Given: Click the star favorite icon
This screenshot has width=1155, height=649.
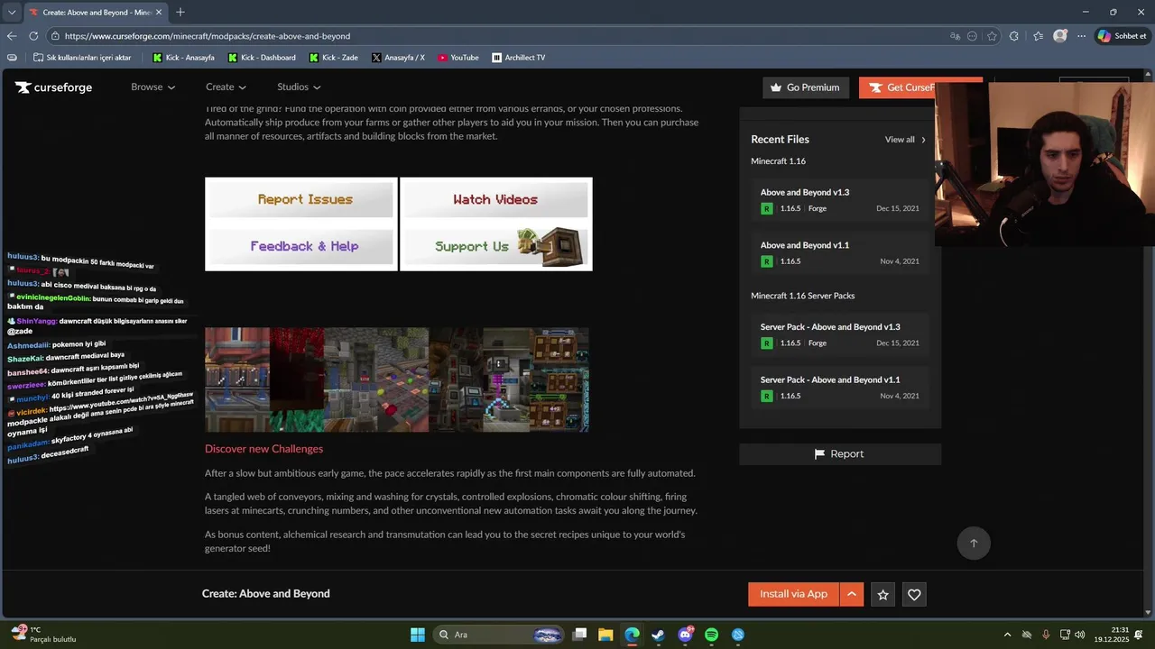Looking at the screenshot, I should (883, 594).
